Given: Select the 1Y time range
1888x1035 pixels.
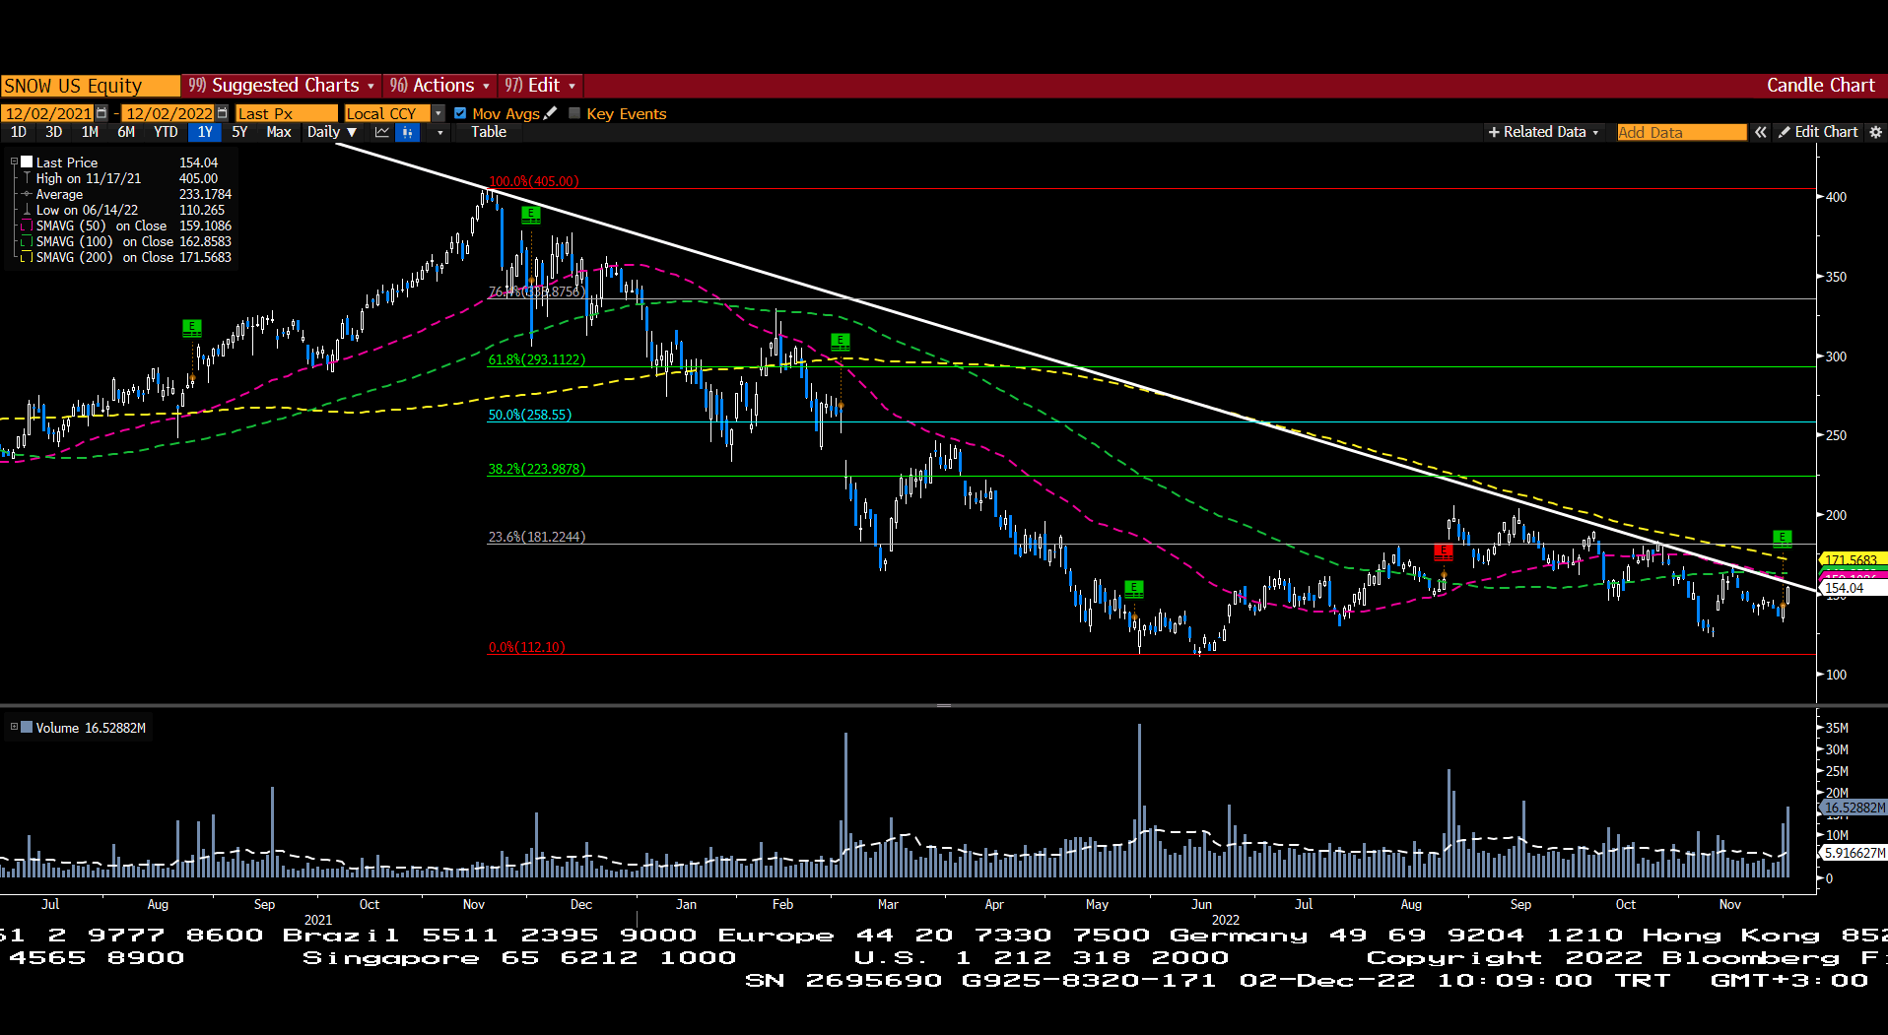Looking at the screenshot, I should (x=205, y=132).
